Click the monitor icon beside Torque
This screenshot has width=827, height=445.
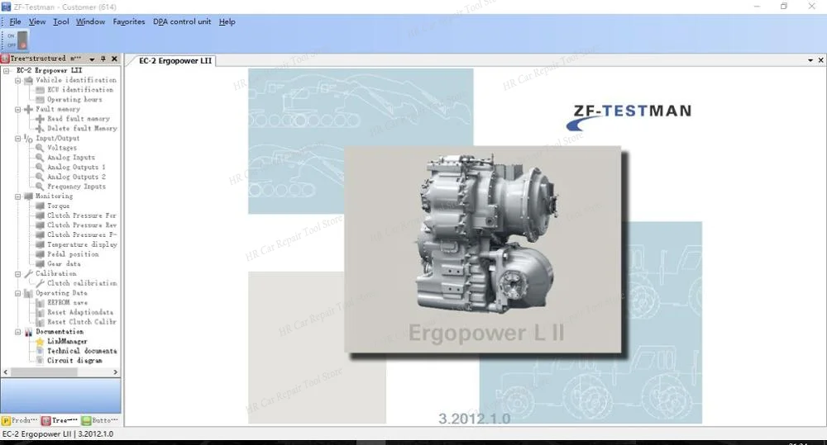point(40,206)
